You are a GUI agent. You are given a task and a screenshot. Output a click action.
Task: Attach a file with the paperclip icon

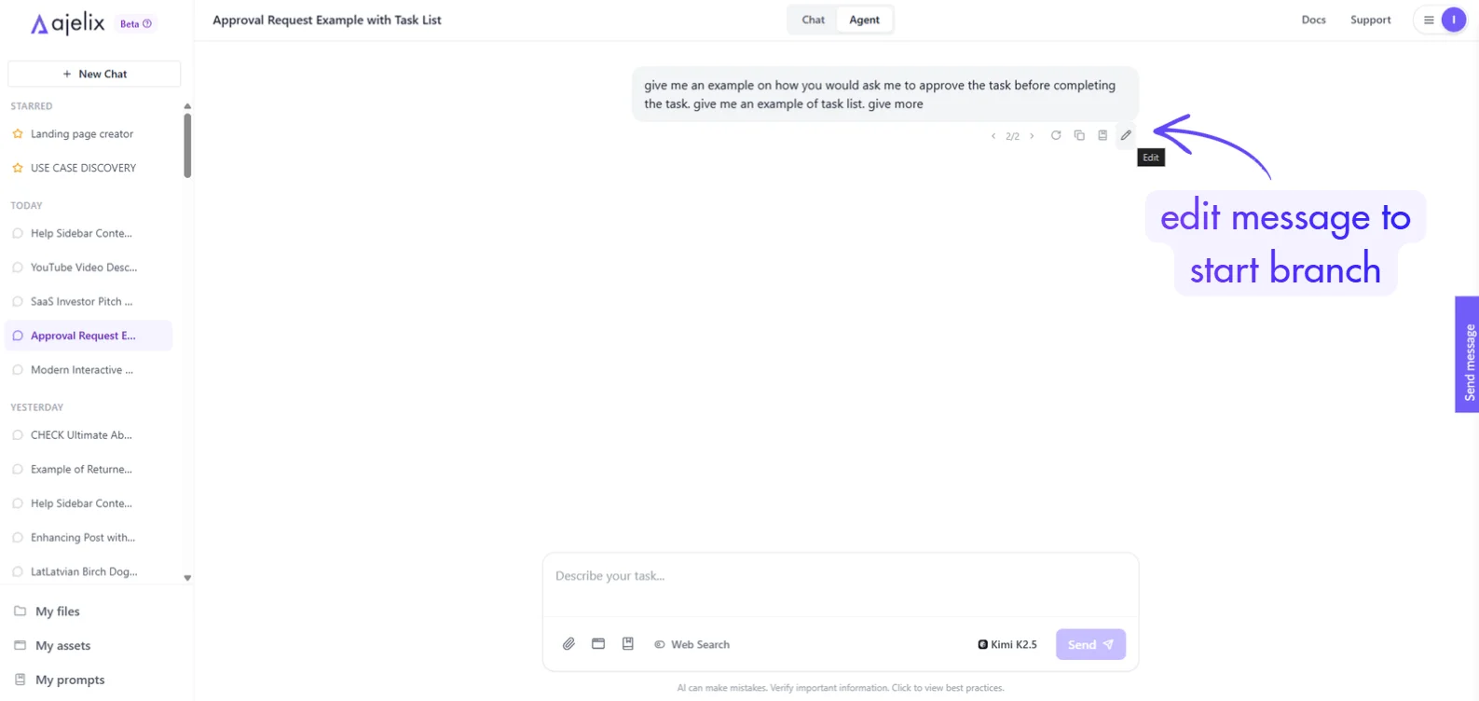click(x=568, y=644)
